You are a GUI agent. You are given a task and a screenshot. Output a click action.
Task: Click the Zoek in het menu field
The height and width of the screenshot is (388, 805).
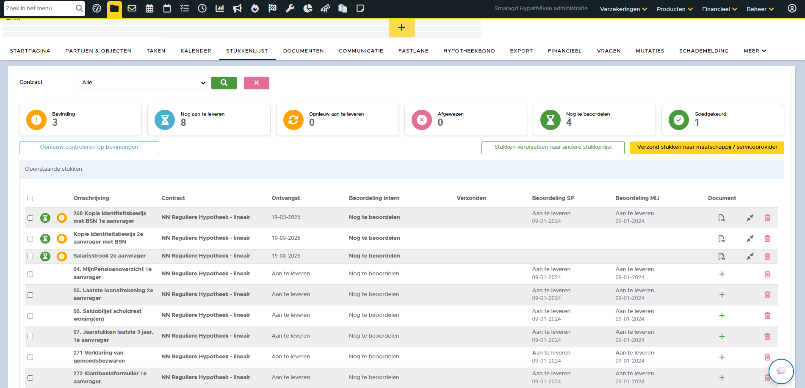[x=39, y=8]
